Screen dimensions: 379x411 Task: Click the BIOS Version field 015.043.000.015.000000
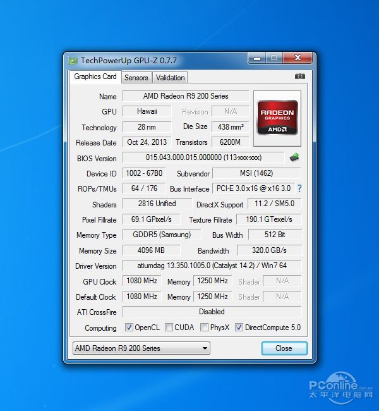pyautogui.click(x=203, y=157)
